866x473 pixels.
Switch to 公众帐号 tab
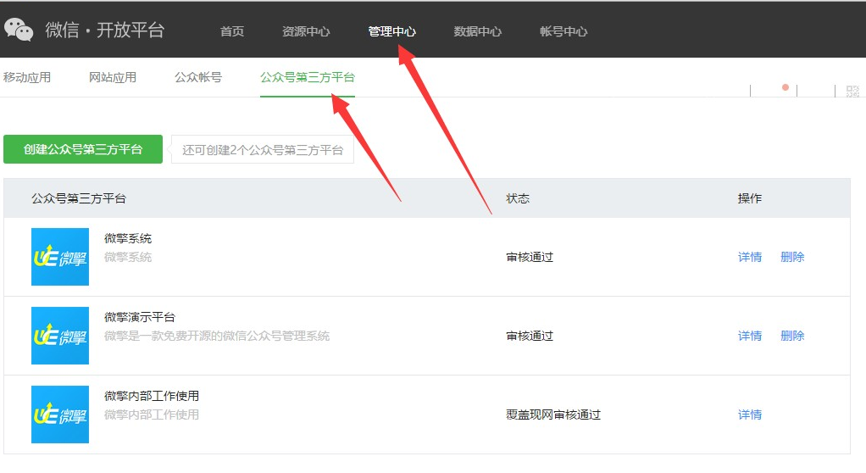pyautogui.click(x=198, y=77)
